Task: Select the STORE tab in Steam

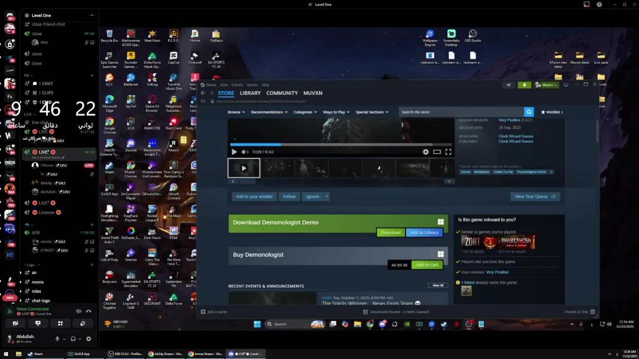Action: click(226, 93)
